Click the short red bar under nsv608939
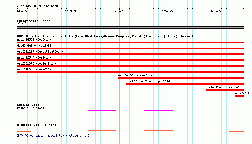252x144 pixels. [240, 96]
